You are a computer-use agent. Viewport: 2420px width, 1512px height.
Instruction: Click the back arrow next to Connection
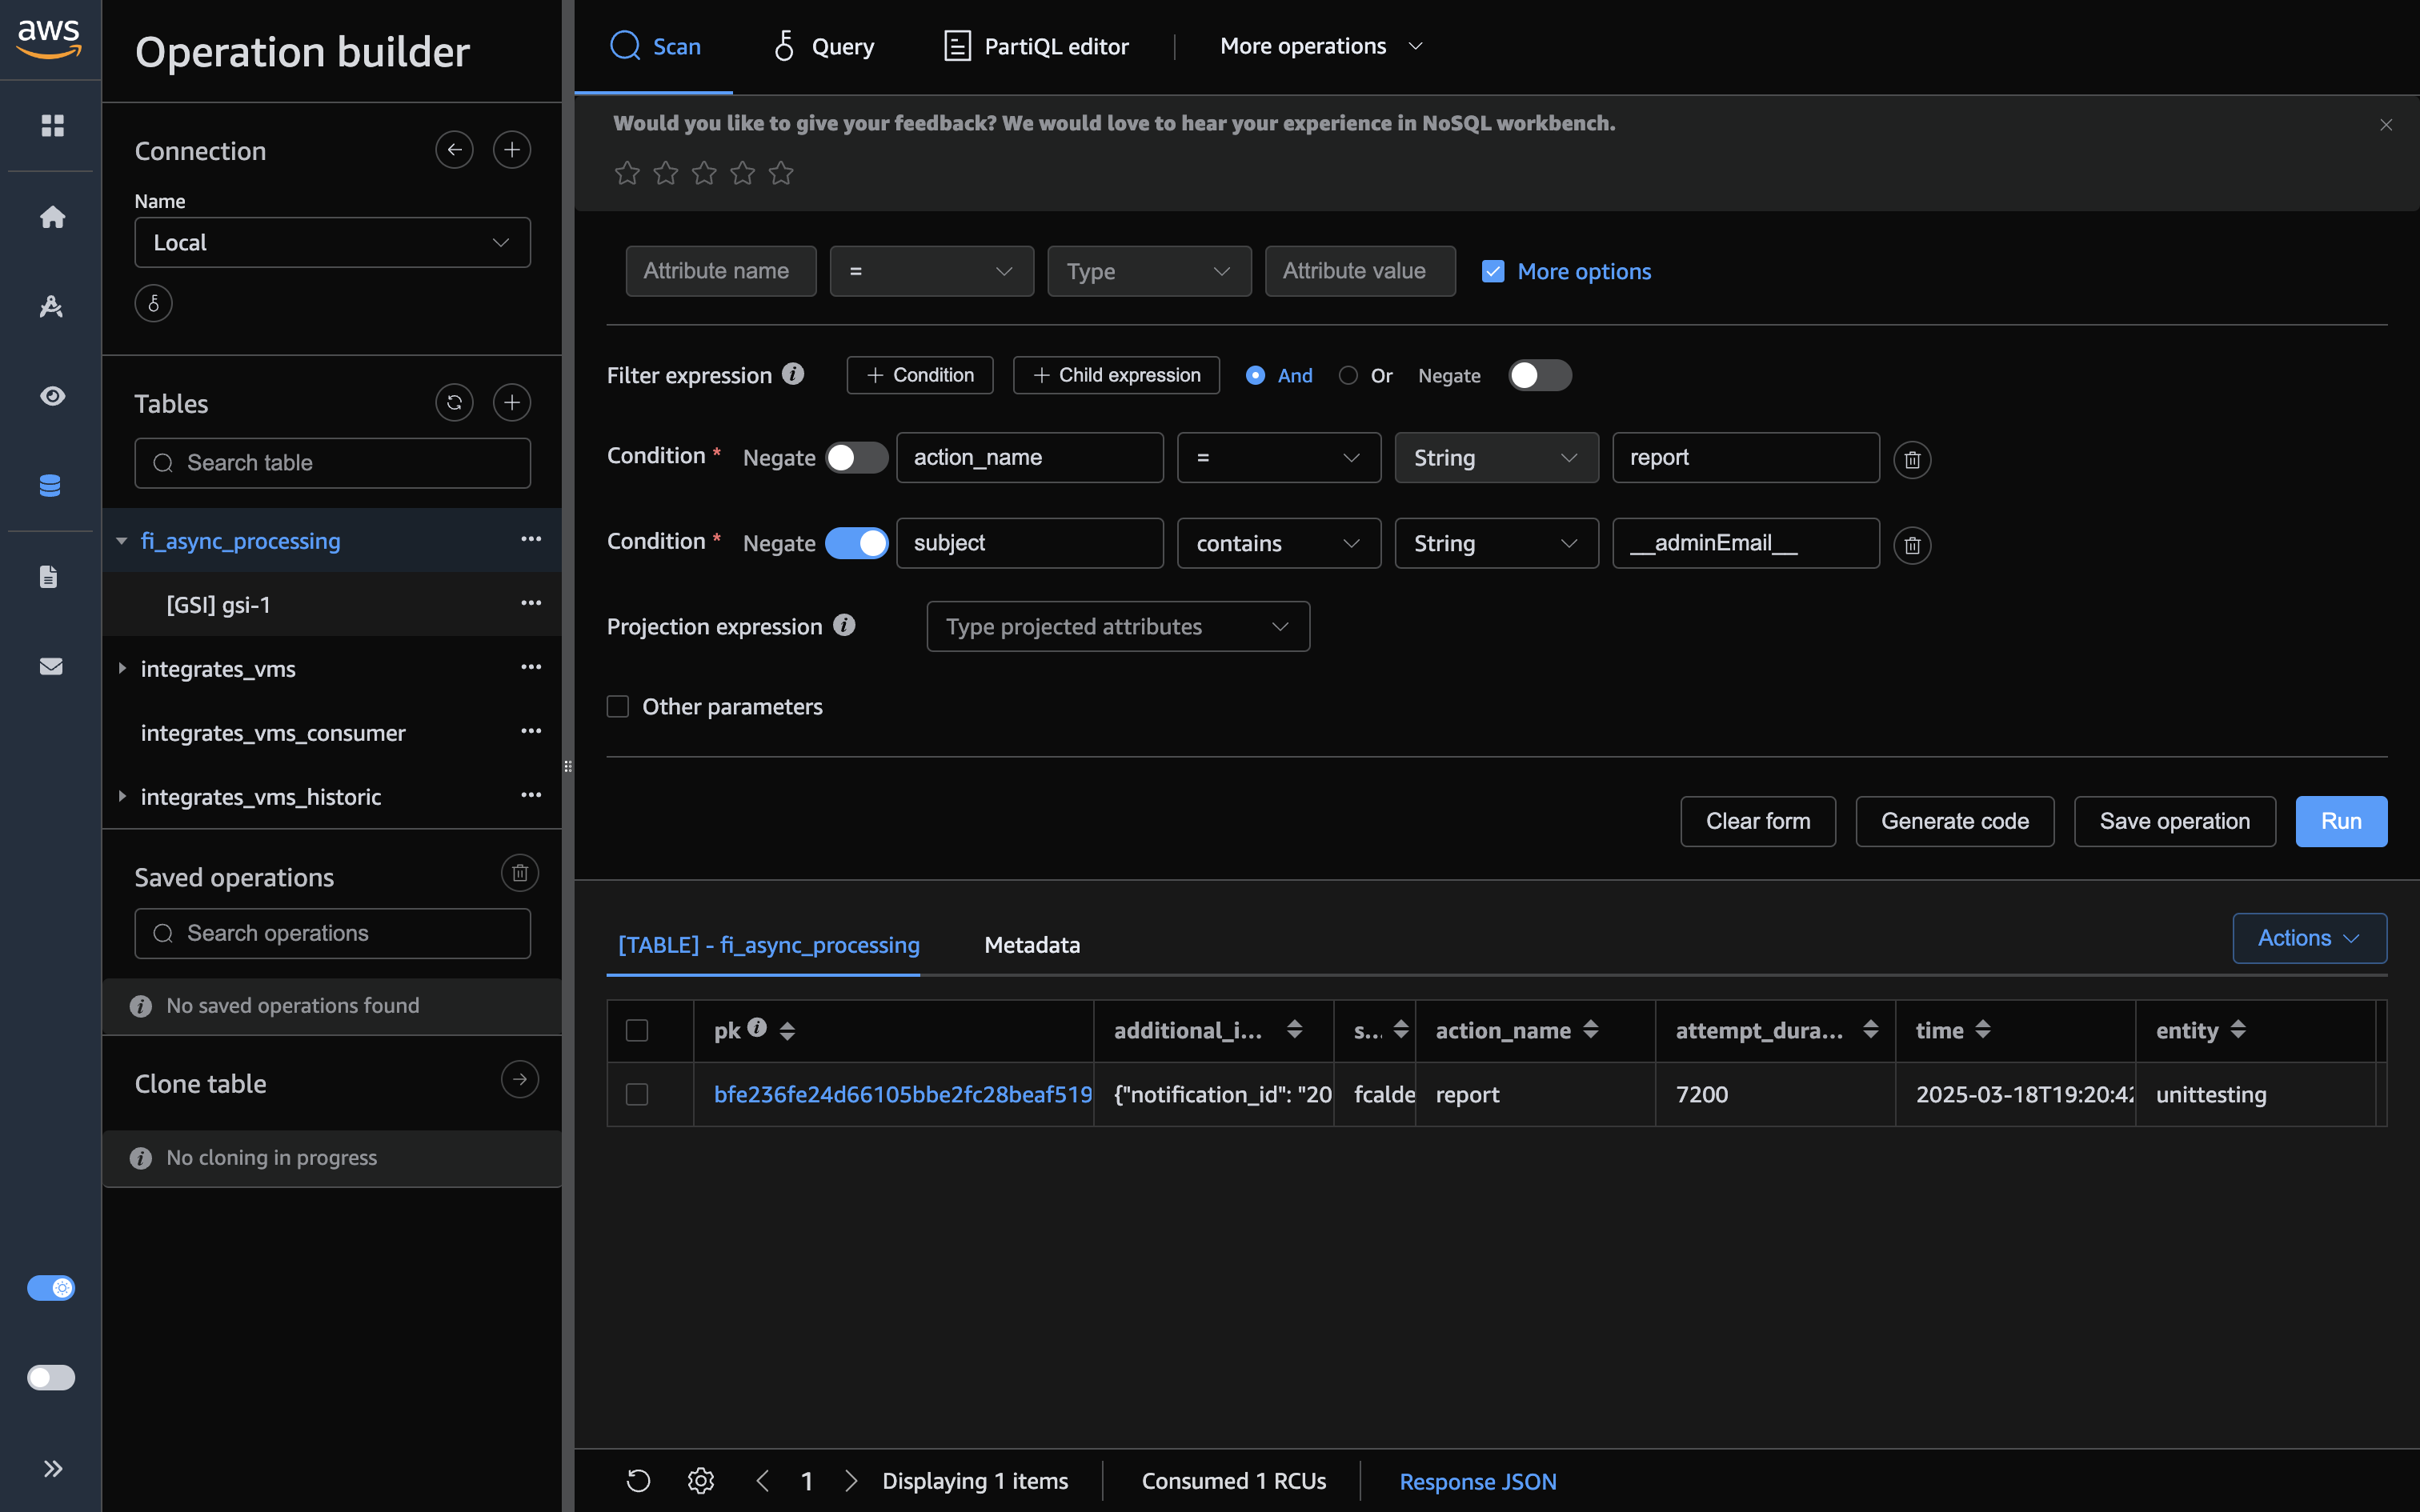coord(454,150)
